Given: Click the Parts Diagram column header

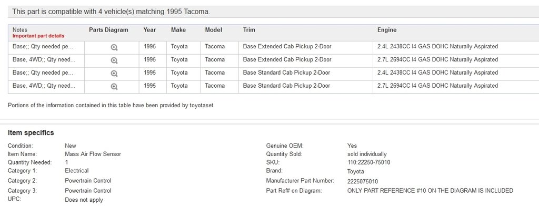Looking at the screenshot, I should tap(108, 30).
